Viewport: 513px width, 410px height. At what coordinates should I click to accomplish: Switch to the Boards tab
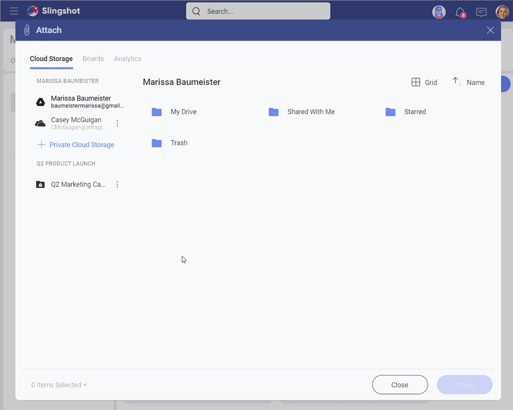(93, 59)
